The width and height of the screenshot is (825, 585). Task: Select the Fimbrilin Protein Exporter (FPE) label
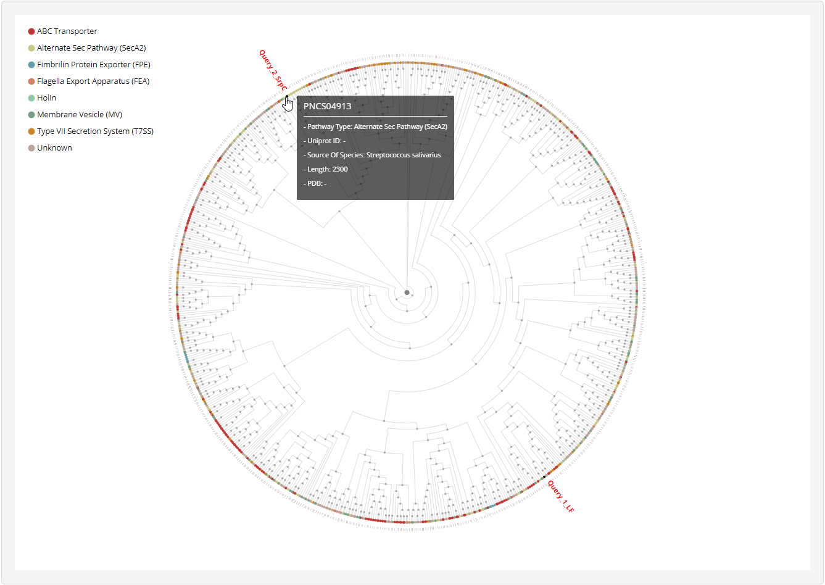point(94,65)
